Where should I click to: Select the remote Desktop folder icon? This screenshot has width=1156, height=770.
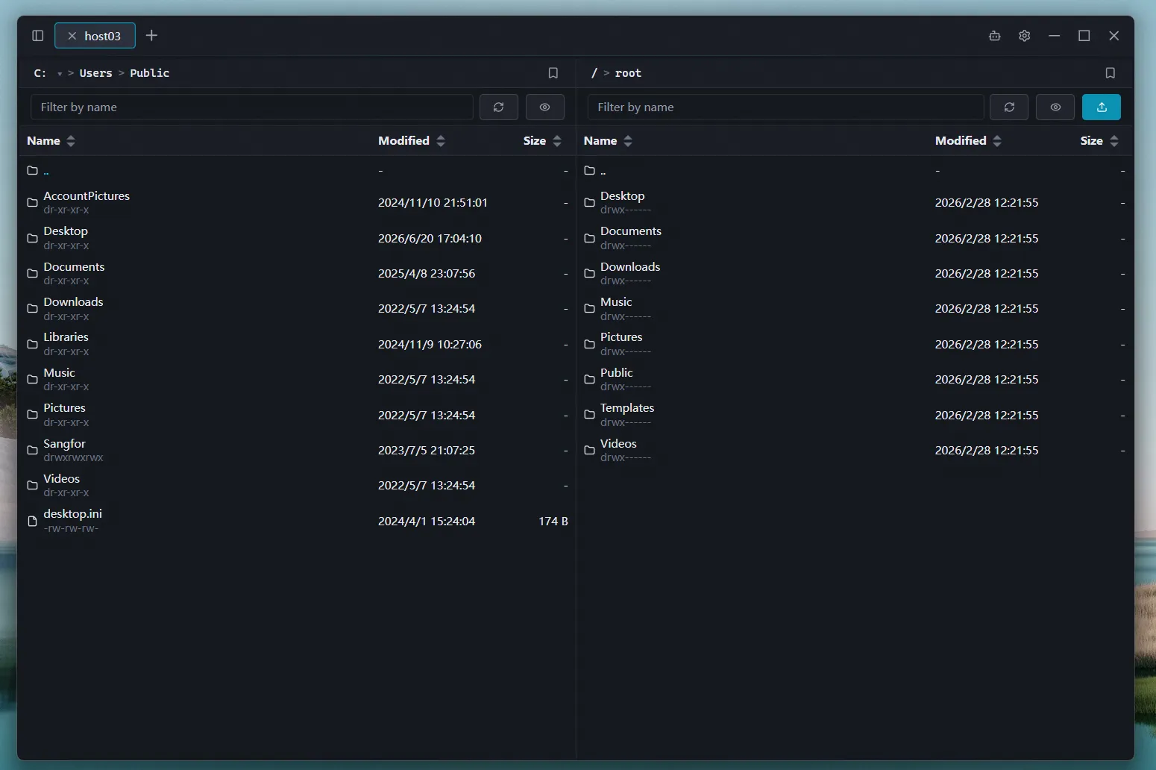tap(589, 202)
